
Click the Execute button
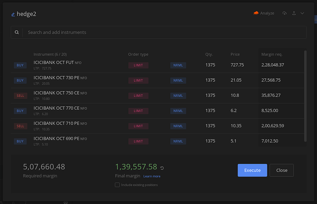(252, 170)
